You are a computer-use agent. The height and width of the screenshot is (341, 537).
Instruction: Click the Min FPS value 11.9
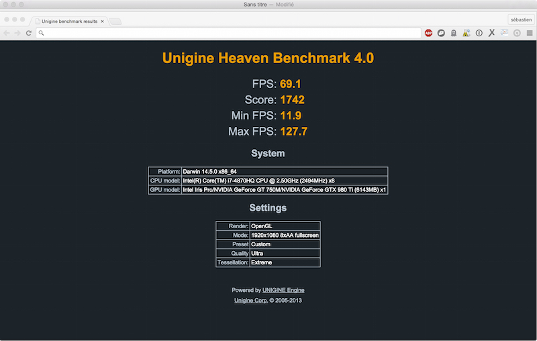coord(291,115)
